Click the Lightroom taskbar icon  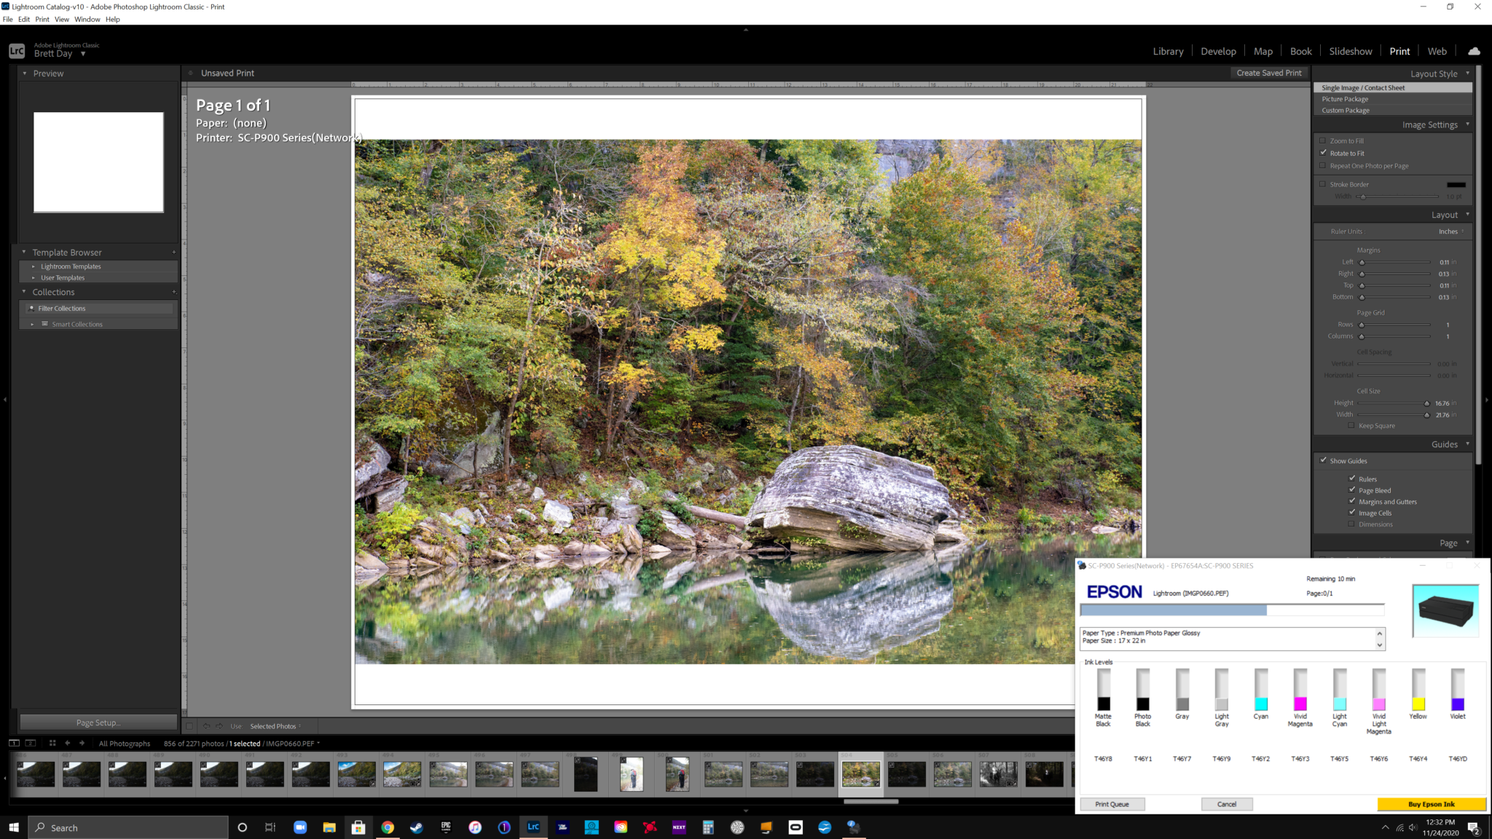click(x=533, y=828)
